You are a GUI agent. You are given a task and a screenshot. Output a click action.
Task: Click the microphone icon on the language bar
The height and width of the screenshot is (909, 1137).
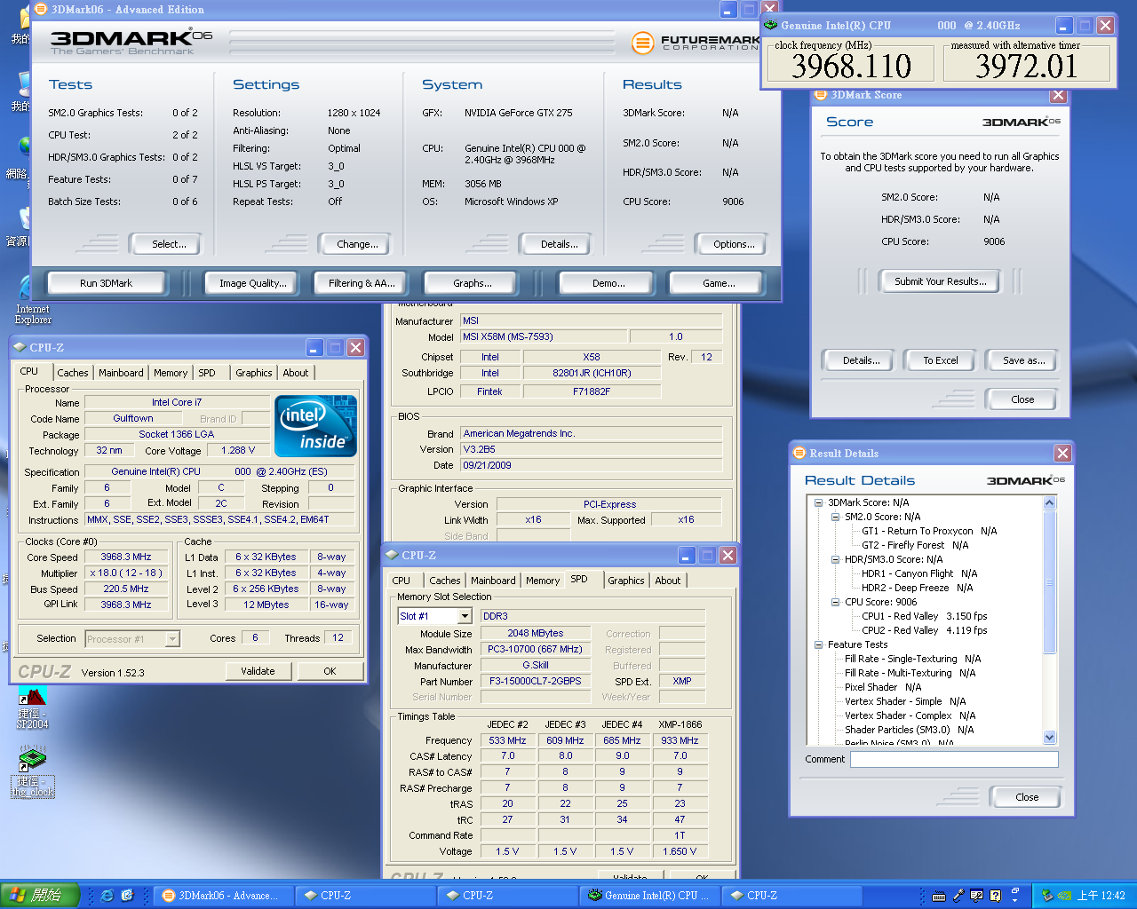[958, 896]
